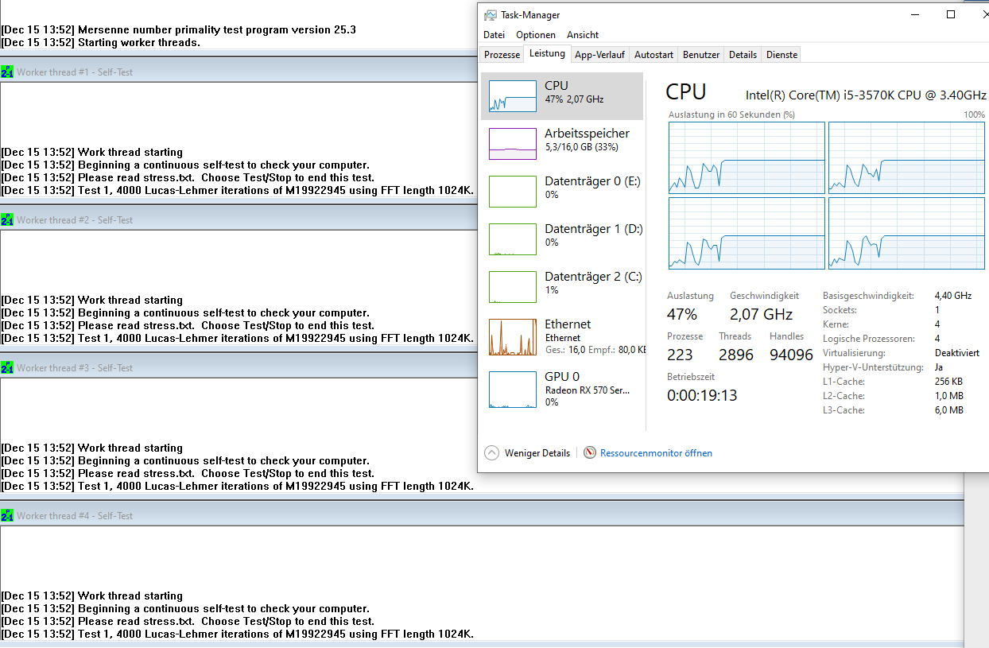Click the Ressourcenmonitor icon
Viewport: 989px width, 648px height.
pos(590,452)
